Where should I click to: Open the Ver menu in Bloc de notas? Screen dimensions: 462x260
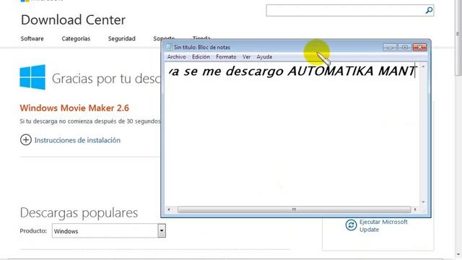coord(247,57)
